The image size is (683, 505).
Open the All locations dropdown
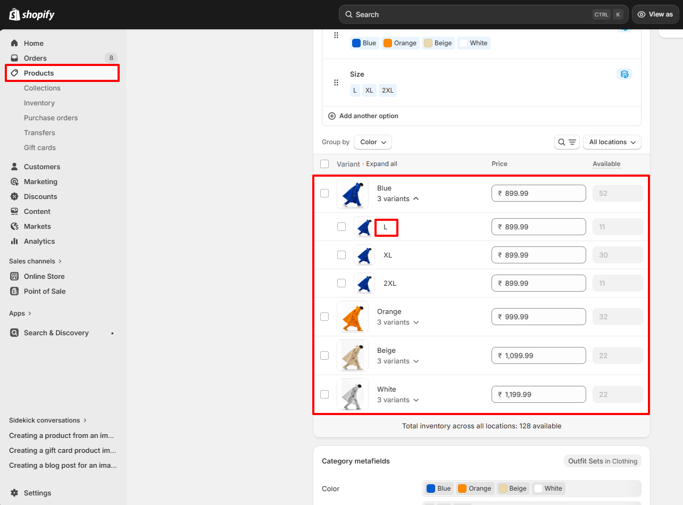(x=612, y=142)
